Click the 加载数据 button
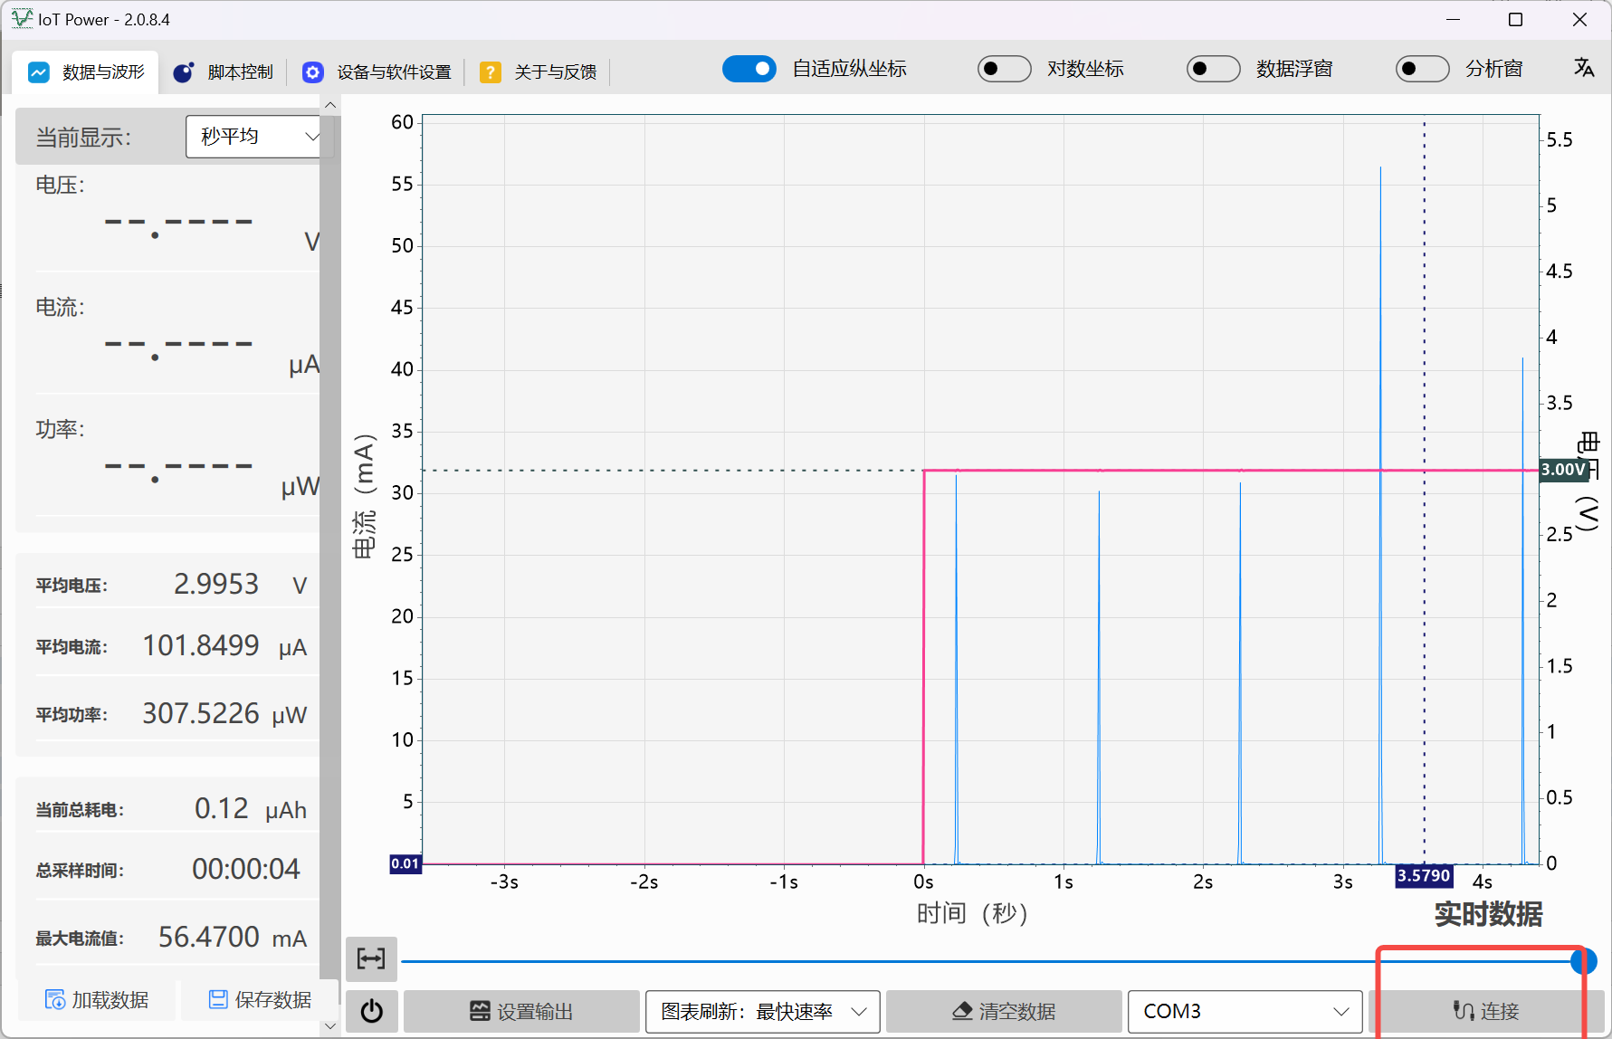Screen dimensions: 1612x1039 coord(97,1000)
